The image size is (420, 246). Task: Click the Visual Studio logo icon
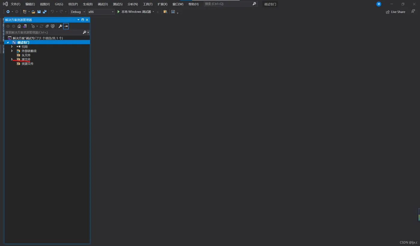tap(5, 4)
